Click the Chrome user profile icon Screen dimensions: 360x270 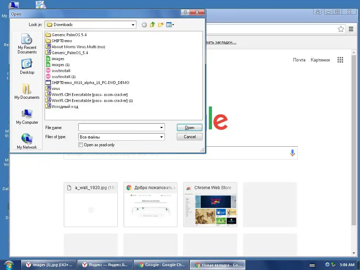[318, 12]
